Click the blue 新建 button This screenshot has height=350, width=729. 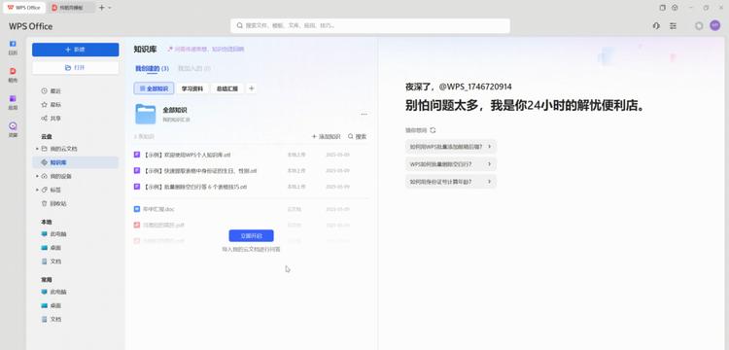[75, 50]
